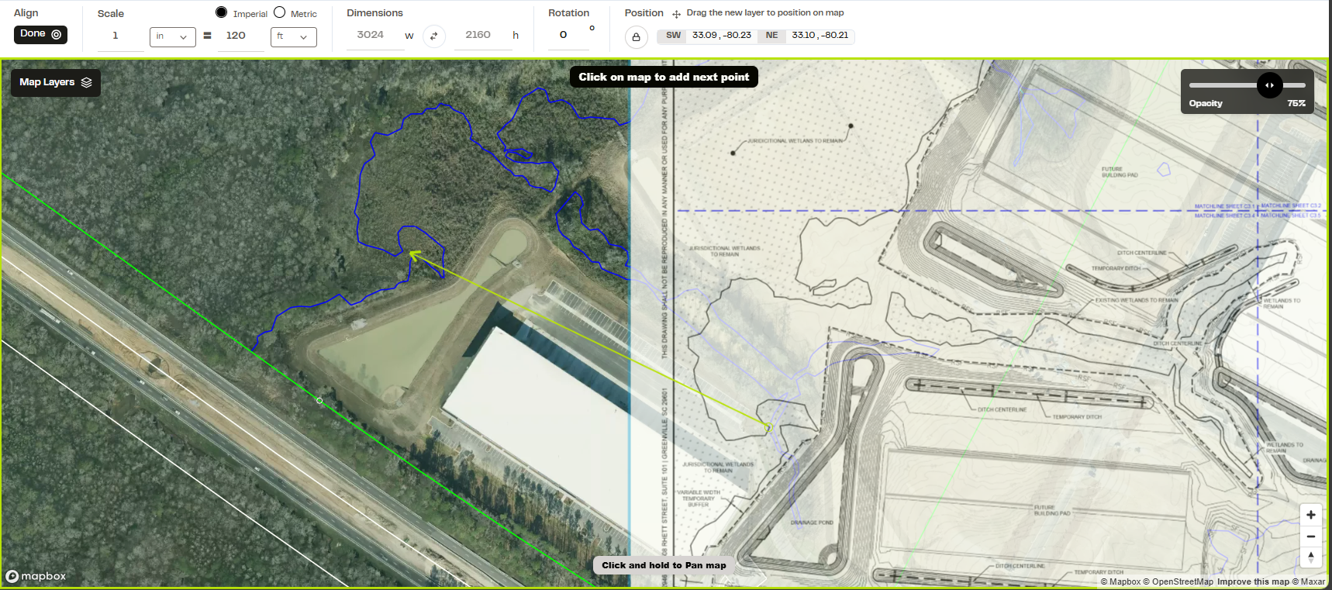Select the Metric radio button

click(x=280, y=12)
